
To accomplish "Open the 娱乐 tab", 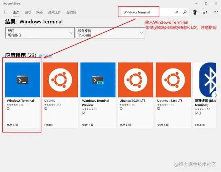I will coord(39,12).
